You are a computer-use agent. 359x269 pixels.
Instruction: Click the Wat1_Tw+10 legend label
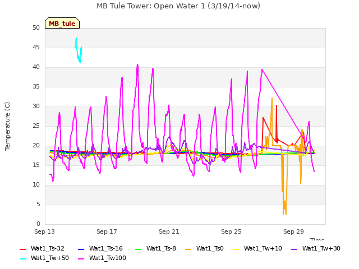263,248
